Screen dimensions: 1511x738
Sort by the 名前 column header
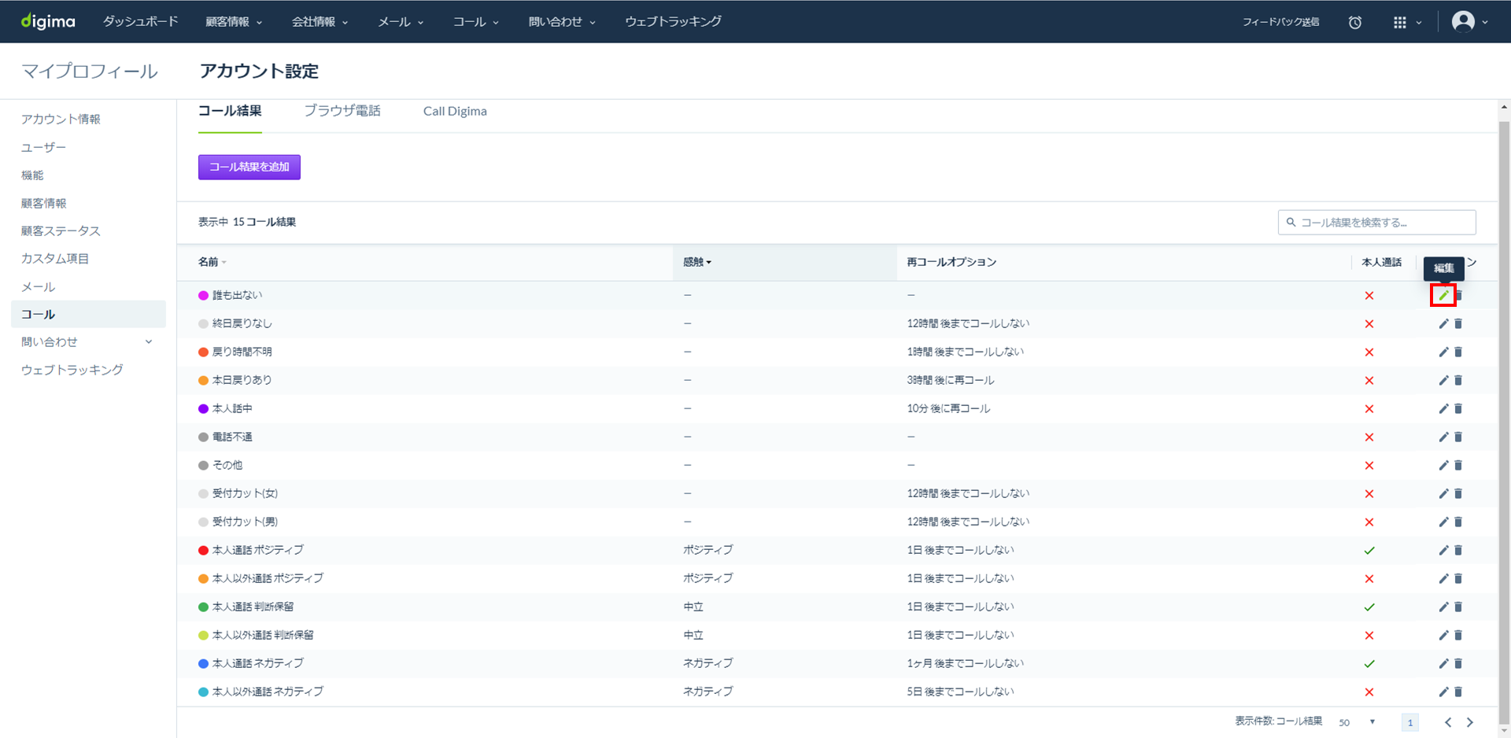point(212,262)
